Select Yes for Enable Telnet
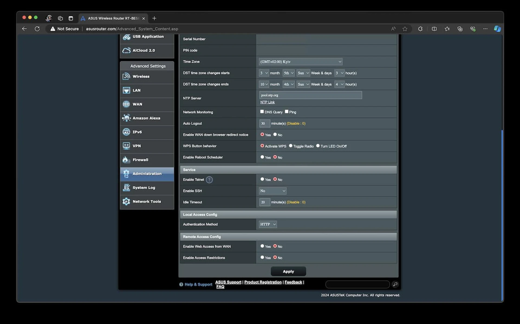520x324 pixels. 262,179
